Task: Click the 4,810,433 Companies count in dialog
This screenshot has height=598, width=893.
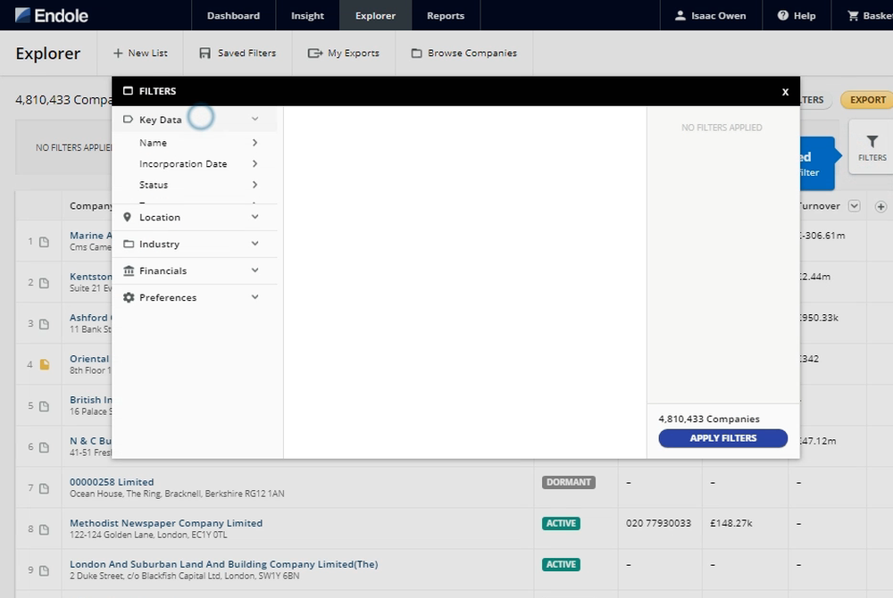Action: (709, 419)
